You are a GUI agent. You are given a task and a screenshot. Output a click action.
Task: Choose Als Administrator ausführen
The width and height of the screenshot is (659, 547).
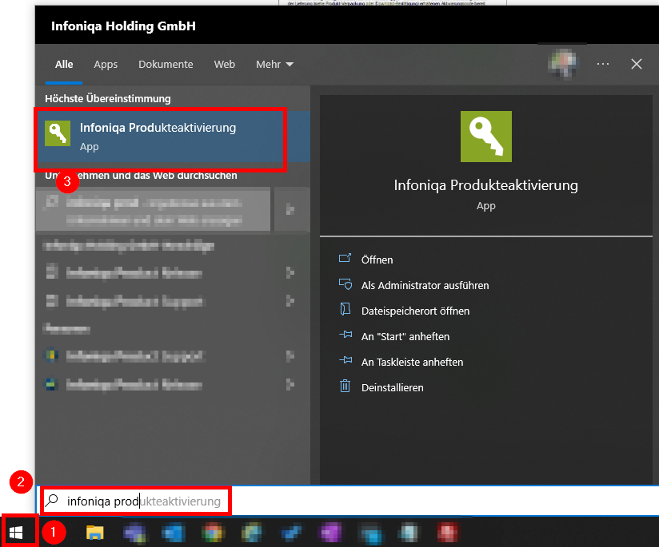coord(425,285)
